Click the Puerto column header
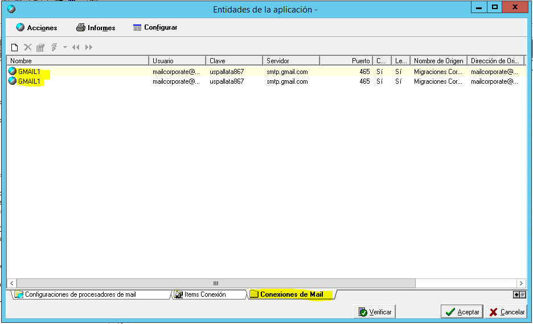This screenshot has height=324, width=533. (x=346, y=60)
